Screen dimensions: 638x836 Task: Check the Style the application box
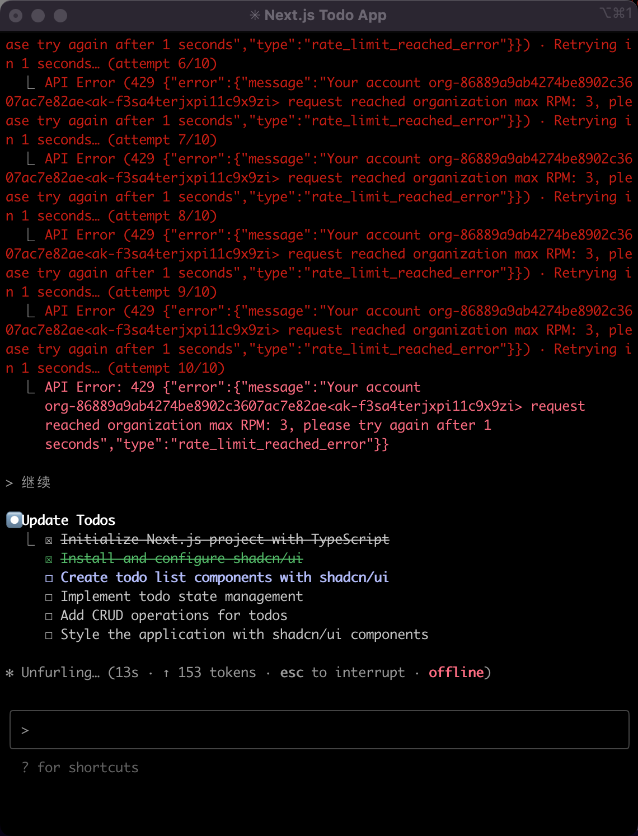click(x=49, y=636)
